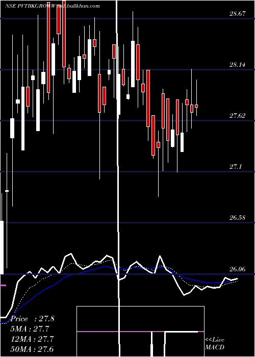Click the 28.67 price axis label
This screenshot has width=255, height=357.
[x=238, y=13]
